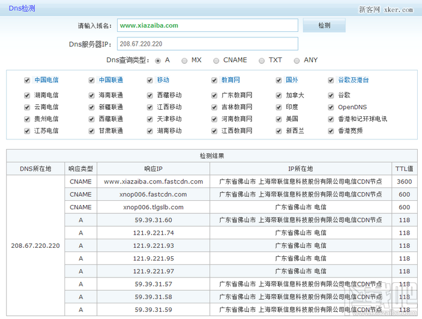Click the 59.39.31.59 IP cell
This screenshot has width=422, height=319.
pos(153,309)
